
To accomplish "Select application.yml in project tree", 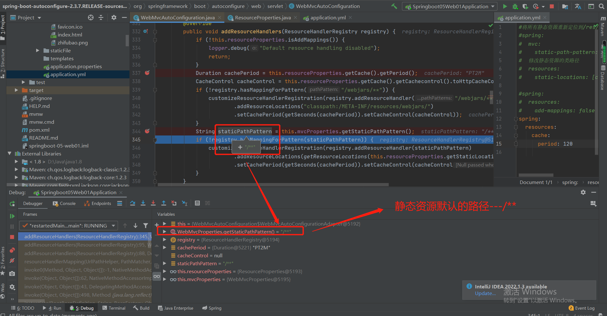I will tap(68, 74).
